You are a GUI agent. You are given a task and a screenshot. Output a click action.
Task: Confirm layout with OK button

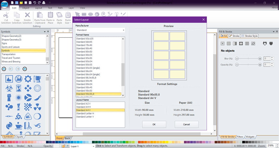[x=154, y=124]
